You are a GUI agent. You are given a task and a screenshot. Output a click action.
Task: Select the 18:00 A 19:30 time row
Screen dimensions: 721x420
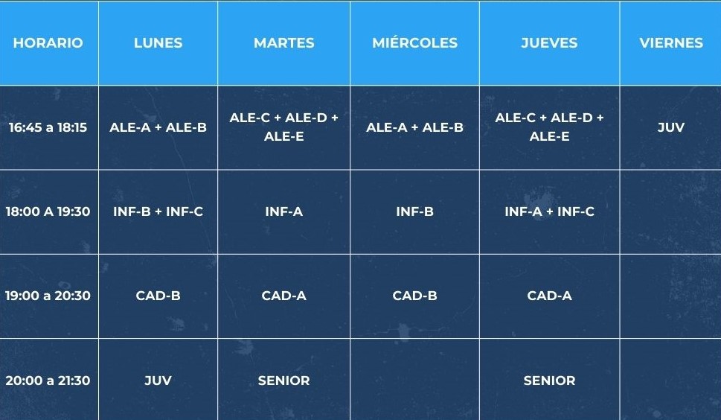[49, 211]
